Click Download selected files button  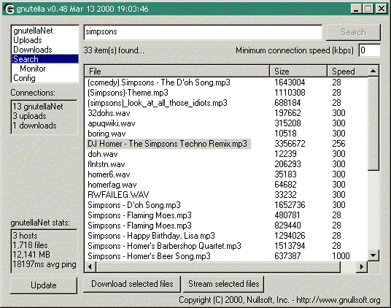coord(132,284)
